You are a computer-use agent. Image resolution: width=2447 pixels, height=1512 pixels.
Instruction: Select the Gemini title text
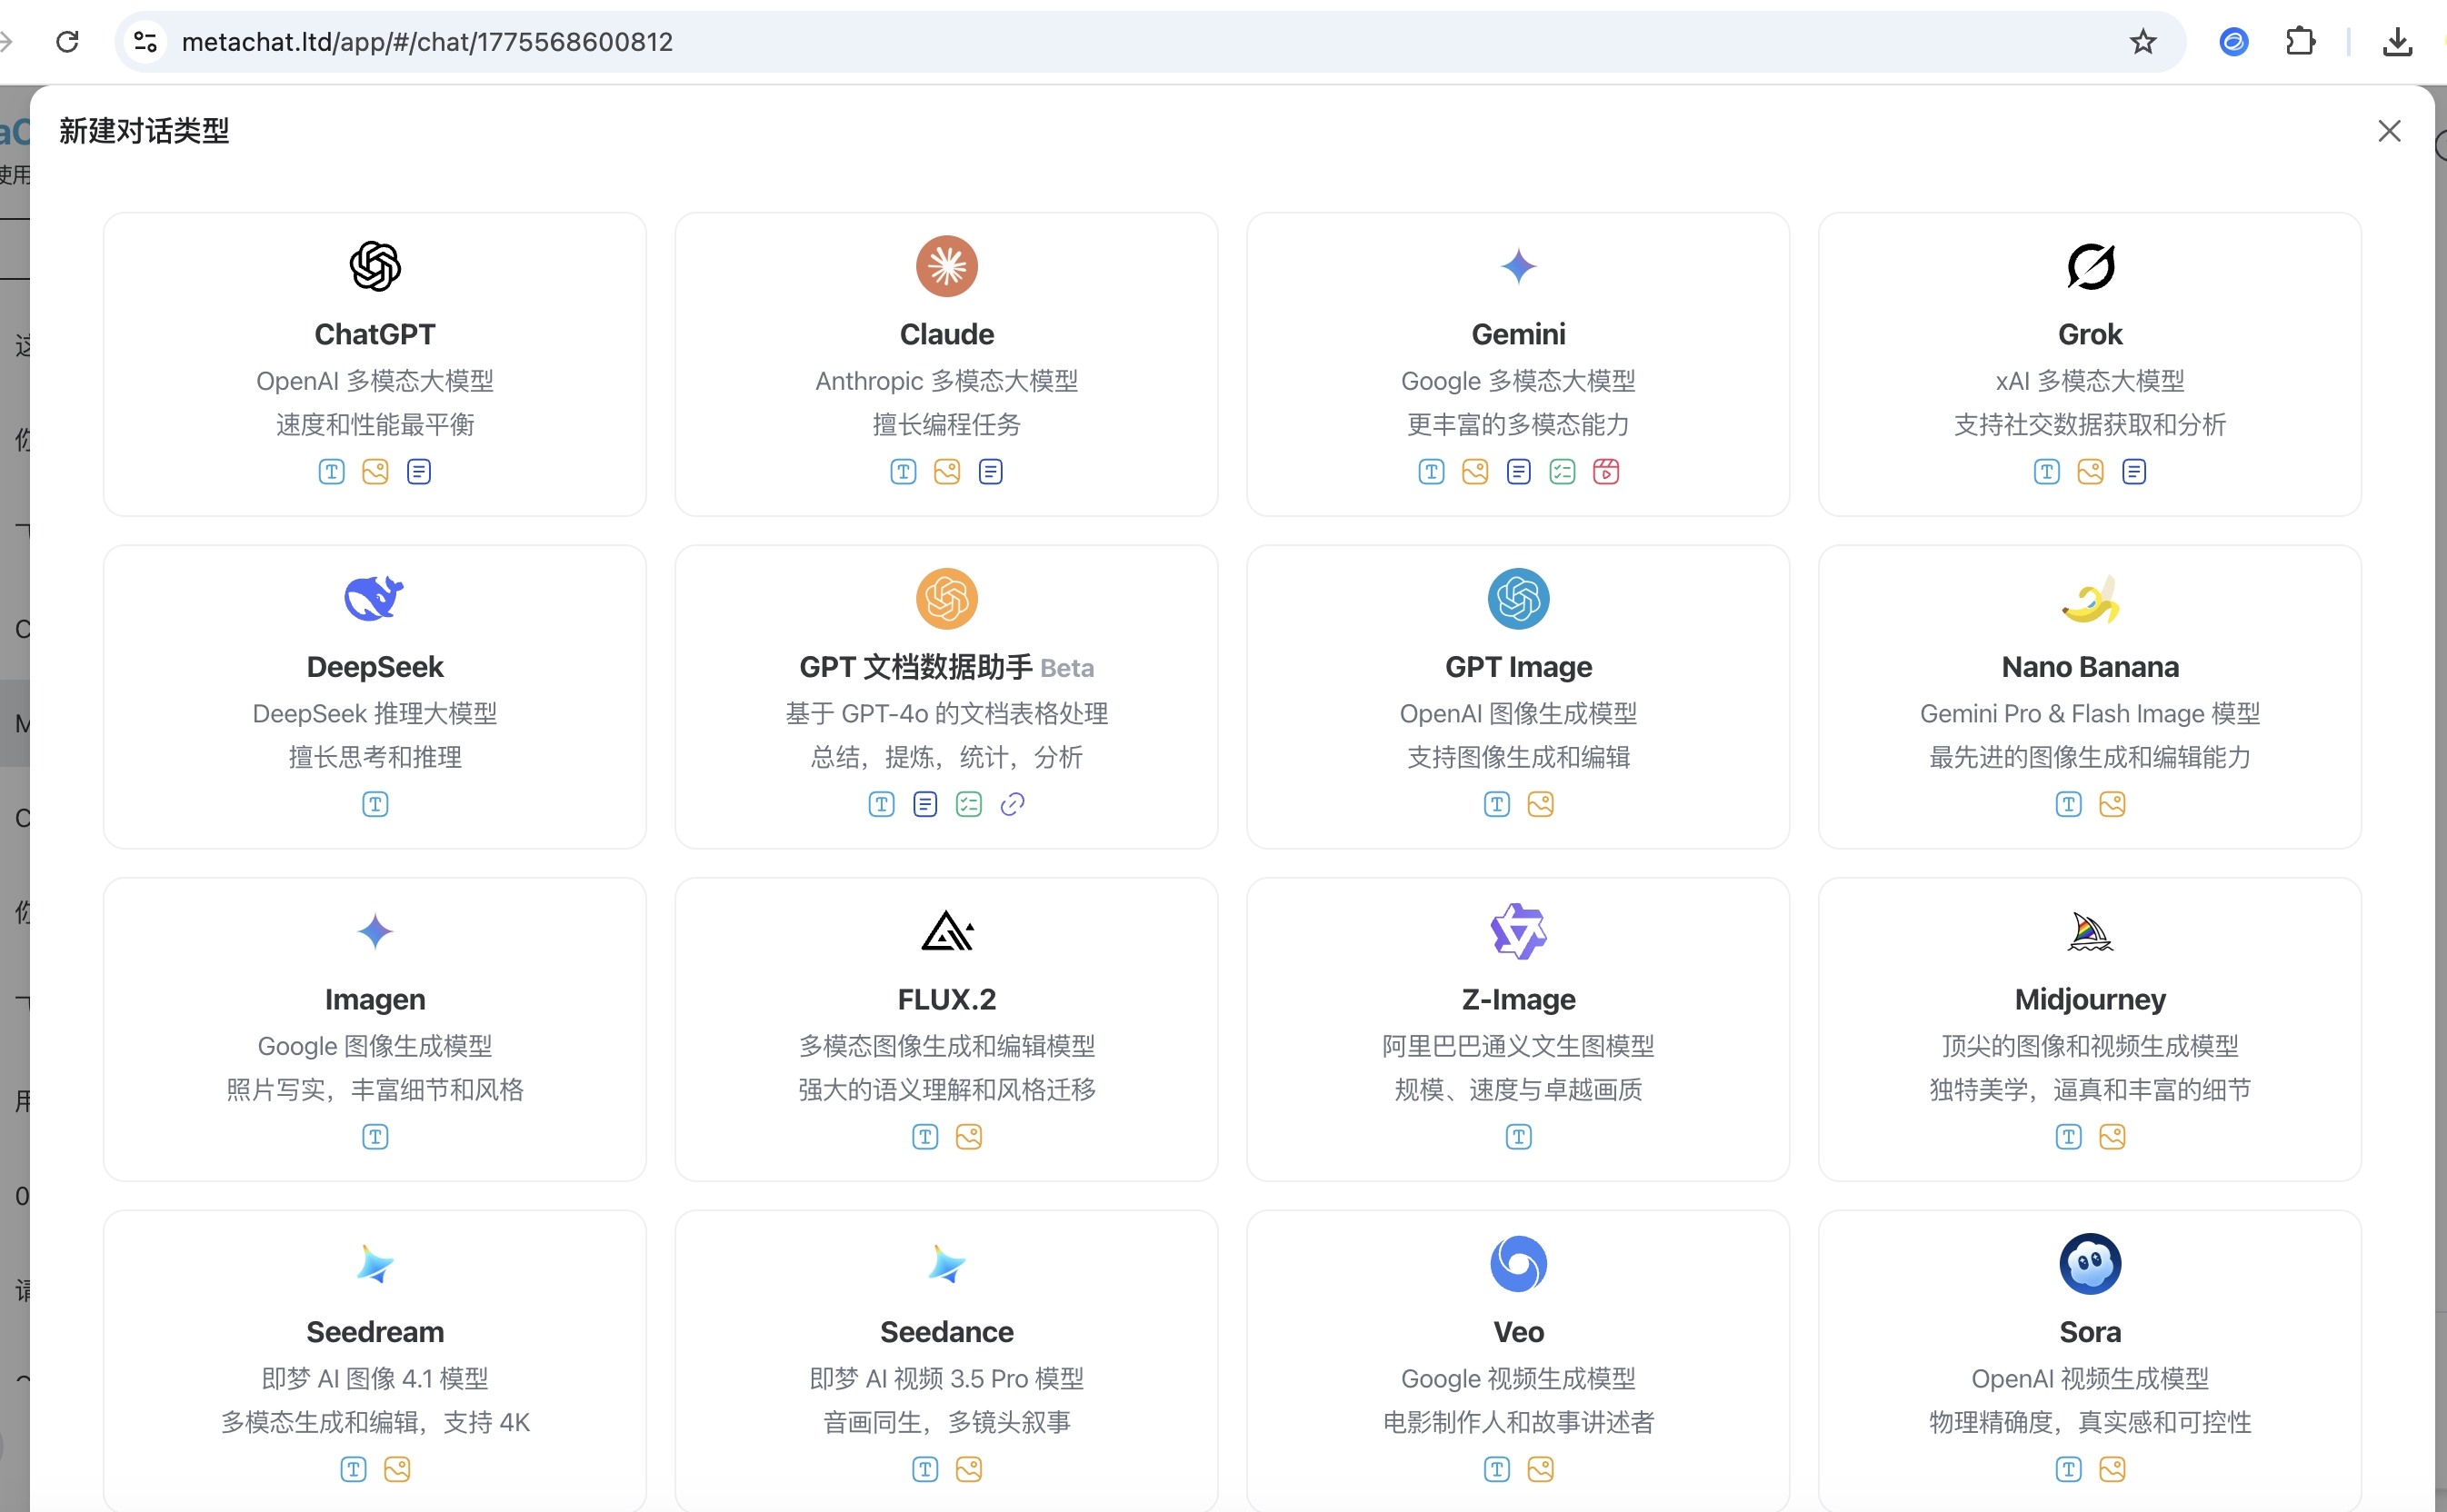point(1518,334)
